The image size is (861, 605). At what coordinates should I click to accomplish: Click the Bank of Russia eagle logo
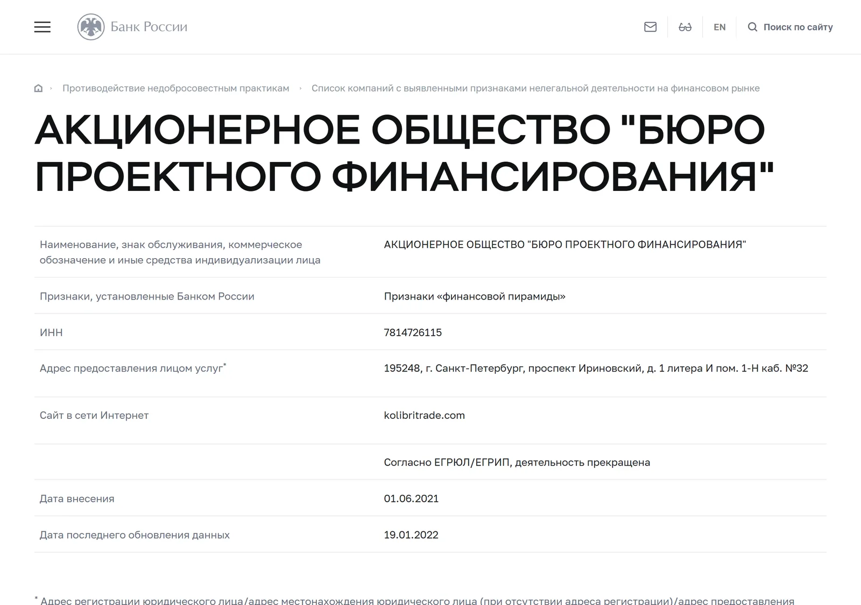[91, 27]
